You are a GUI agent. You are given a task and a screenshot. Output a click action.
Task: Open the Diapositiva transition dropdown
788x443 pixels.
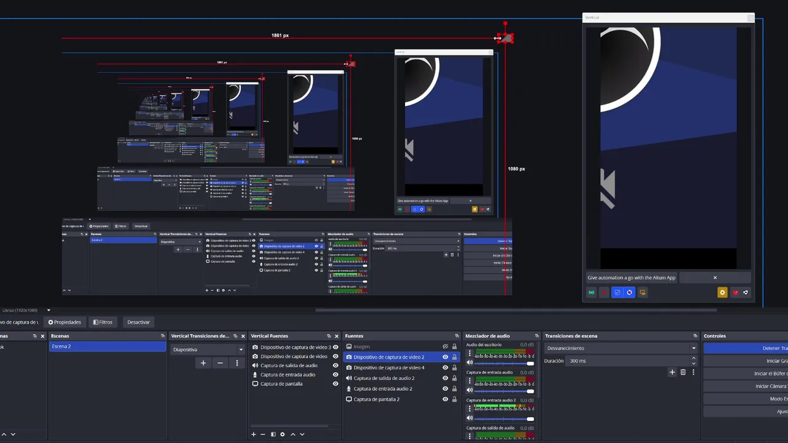click(207, 349)
